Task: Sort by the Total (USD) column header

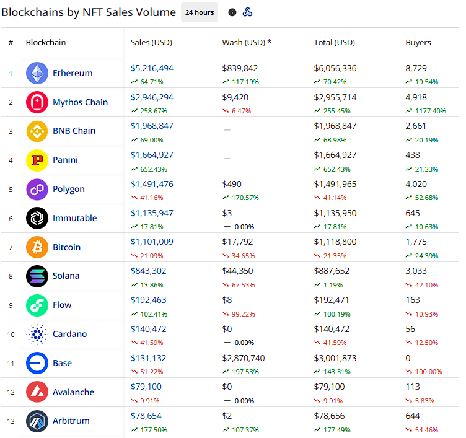Action: pyautogui.click(x=335, y=43)
